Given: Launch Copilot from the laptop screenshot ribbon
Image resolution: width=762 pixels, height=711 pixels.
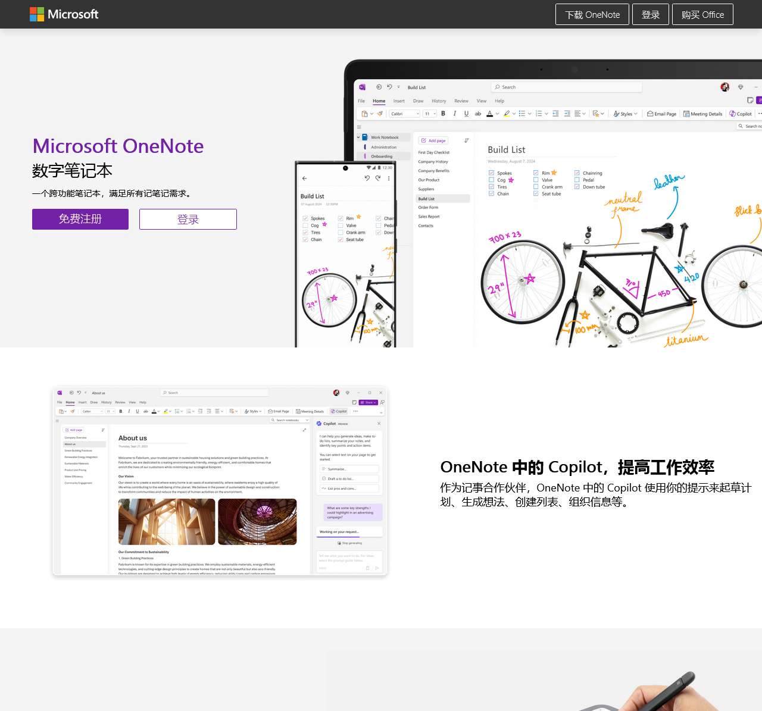Looking at the screenshot, I should pos(741,114).
